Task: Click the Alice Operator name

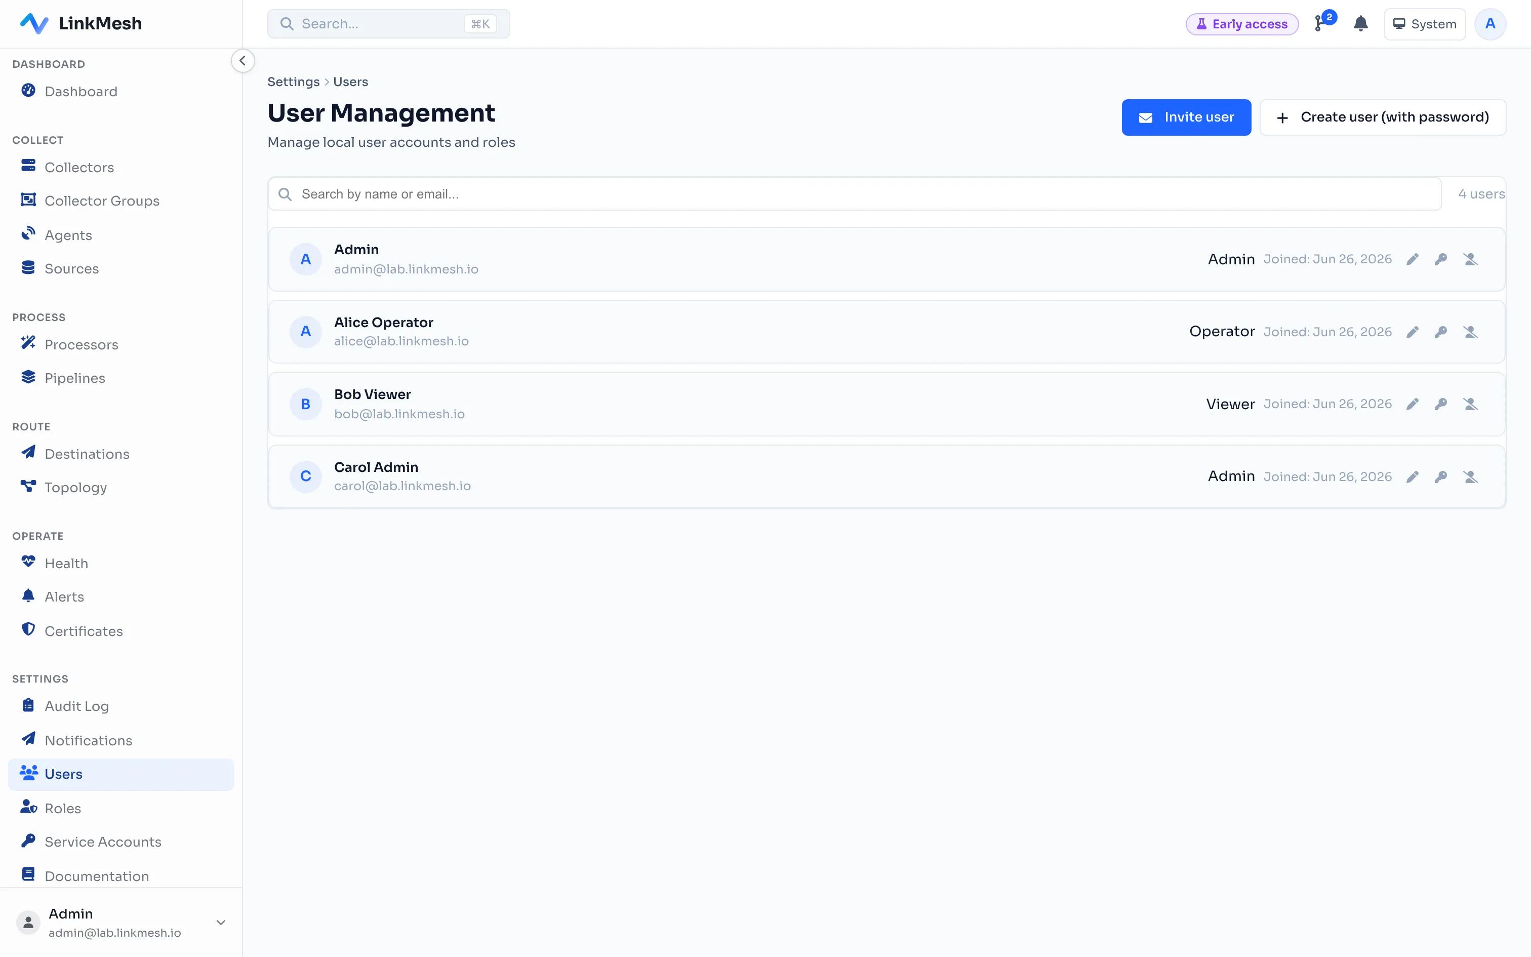Action: pos(383,322)
